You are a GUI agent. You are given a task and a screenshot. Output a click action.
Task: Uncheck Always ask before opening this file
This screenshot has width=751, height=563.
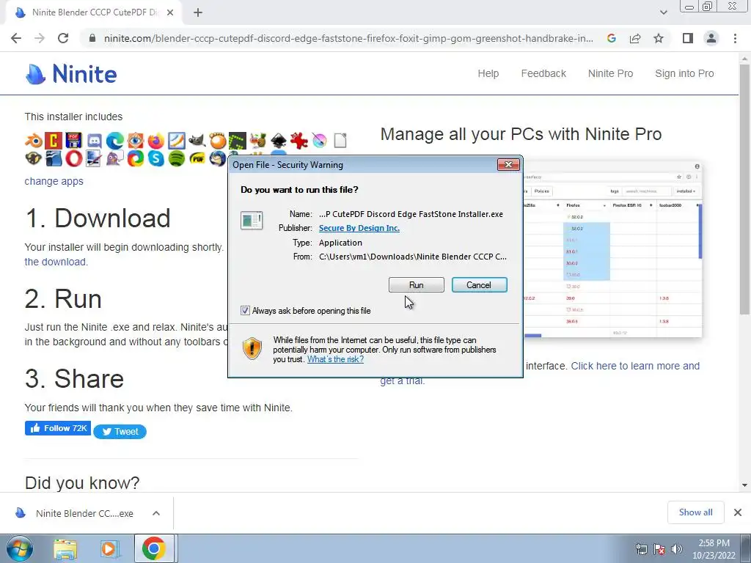[x=245, y=311]
